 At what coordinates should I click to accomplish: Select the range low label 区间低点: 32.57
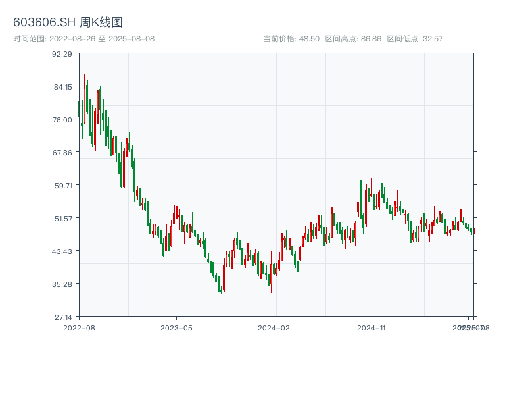tap(415, 39)
